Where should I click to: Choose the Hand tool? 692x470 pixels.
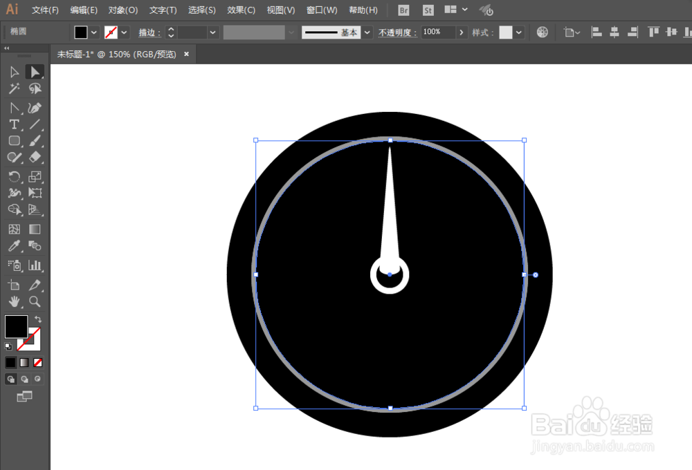[x=14, y=301]
